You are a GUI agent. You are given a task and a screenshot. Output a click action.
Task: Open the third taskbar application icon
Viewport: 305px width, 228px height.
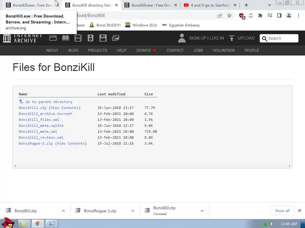point(51,224)
